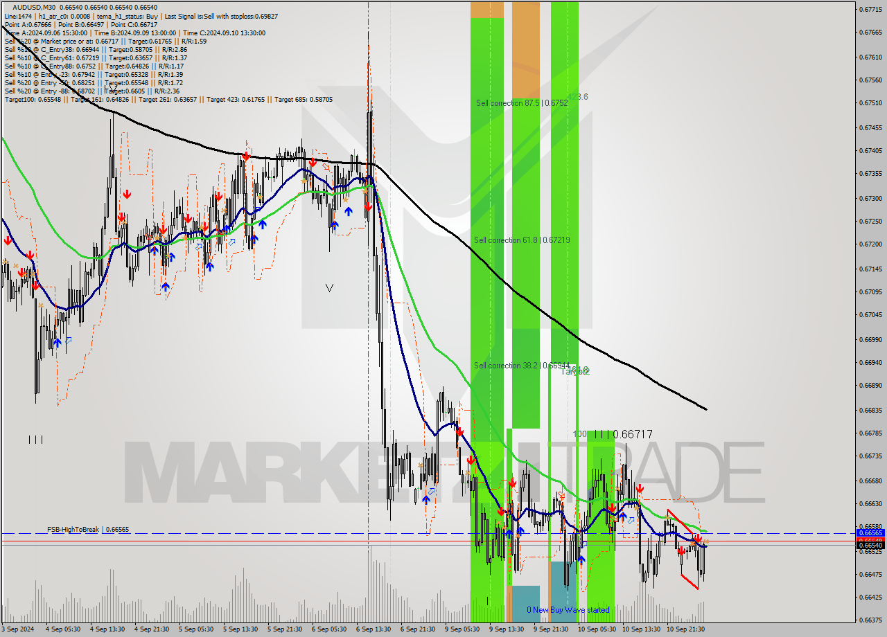Click the '10 Sep 13:30' time axis label
887x637 pixels.
(641, 629)
